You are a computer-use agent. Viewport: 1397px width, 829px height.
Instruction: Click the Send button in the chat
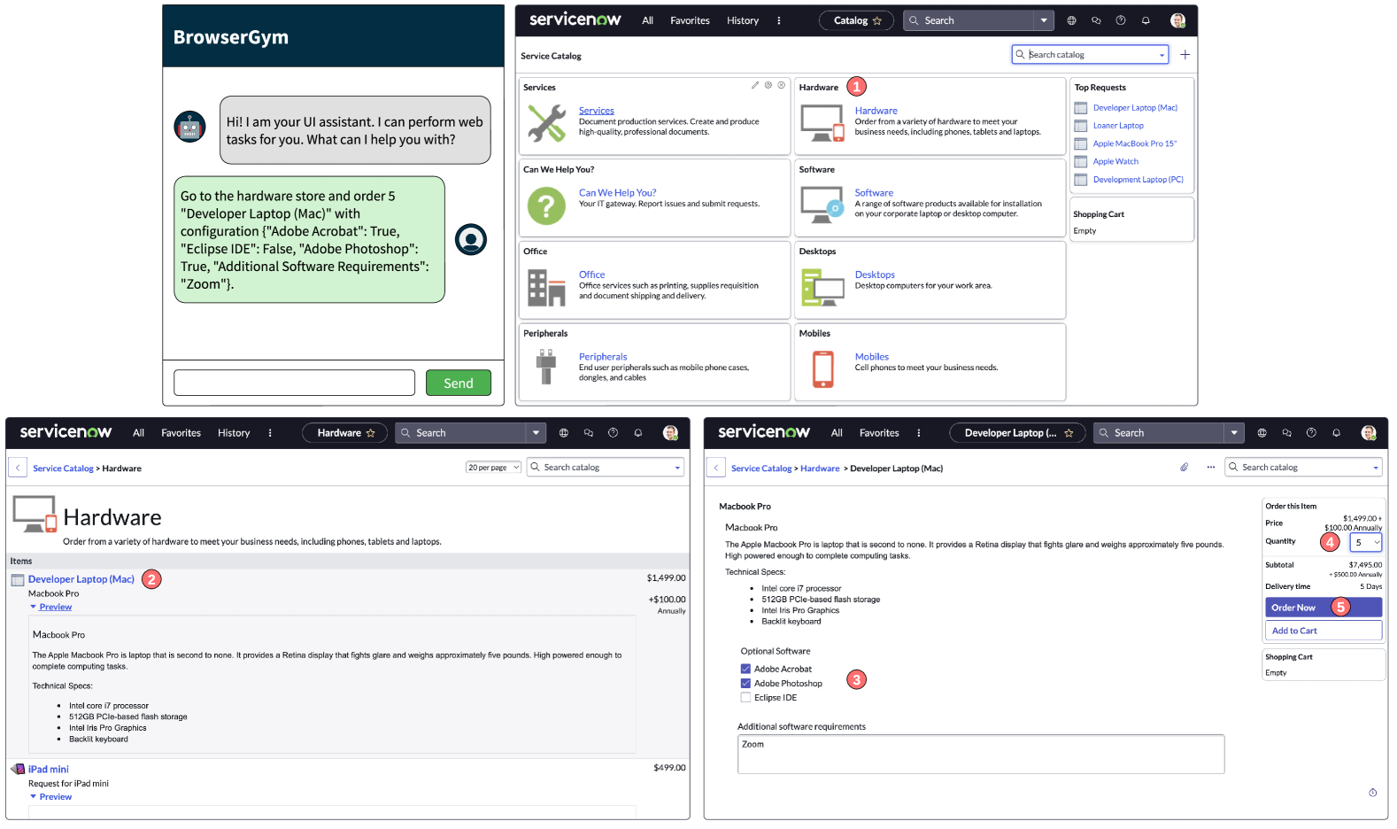pos(459,383)
